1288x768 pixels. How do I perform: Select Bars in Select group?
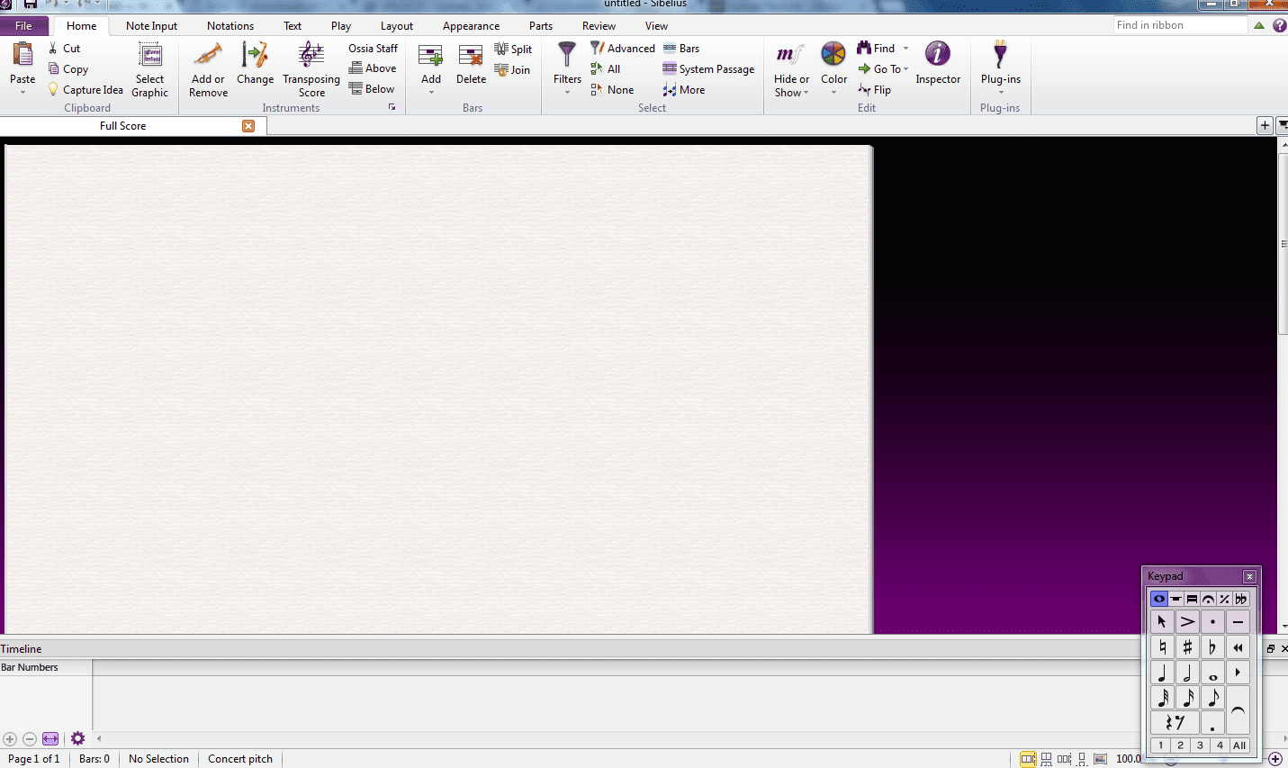681,49
